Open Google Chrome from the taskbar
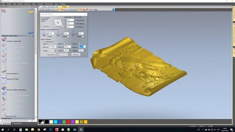Screen dimensions: 235x132 coord(39,129)
